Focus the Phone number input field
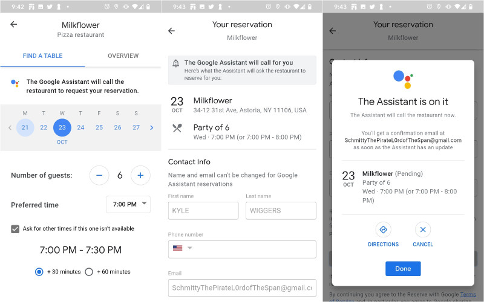484x302 pixels. click(x=242, y=249)
